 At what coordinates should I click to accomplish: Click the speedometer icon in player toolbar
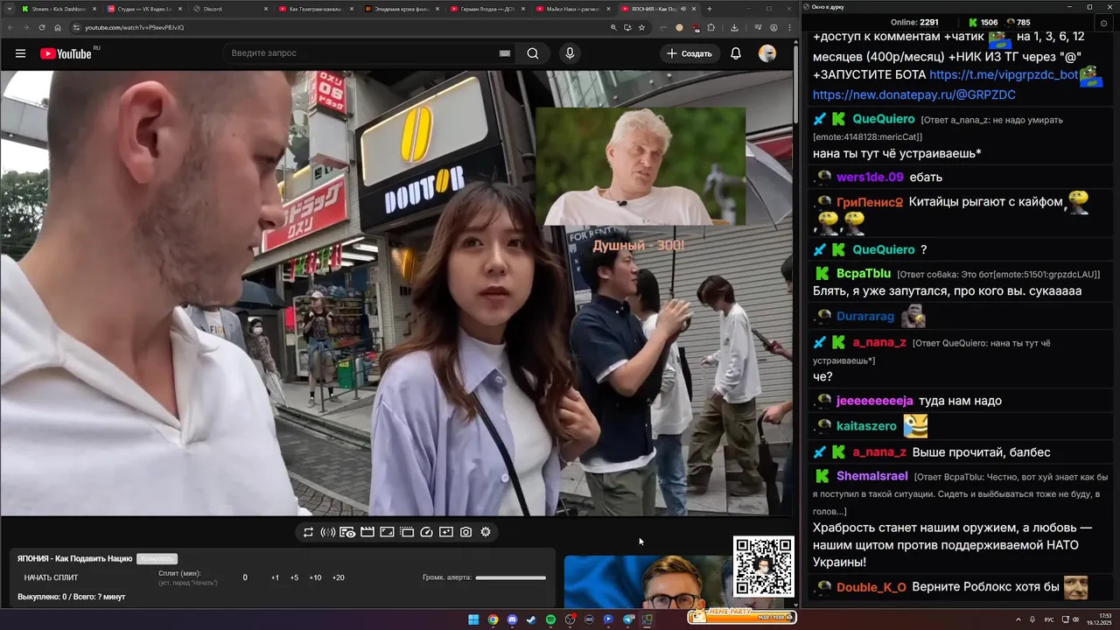pyautogui.click(x=427, y=532)
